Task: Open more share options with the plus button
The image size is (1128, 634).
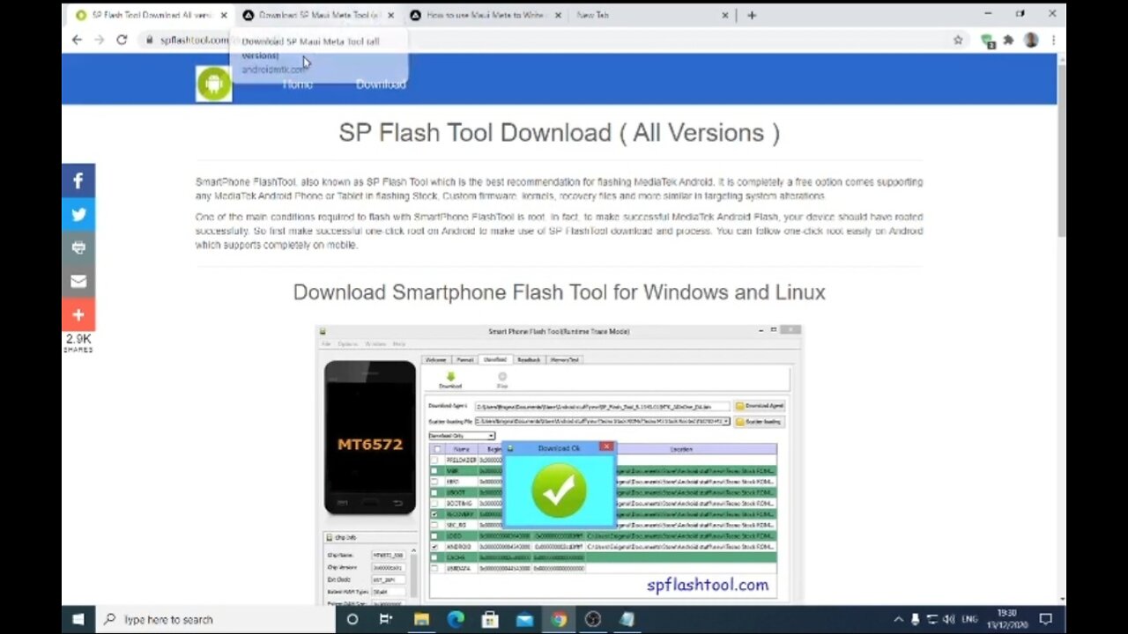Action: point(78,314)
